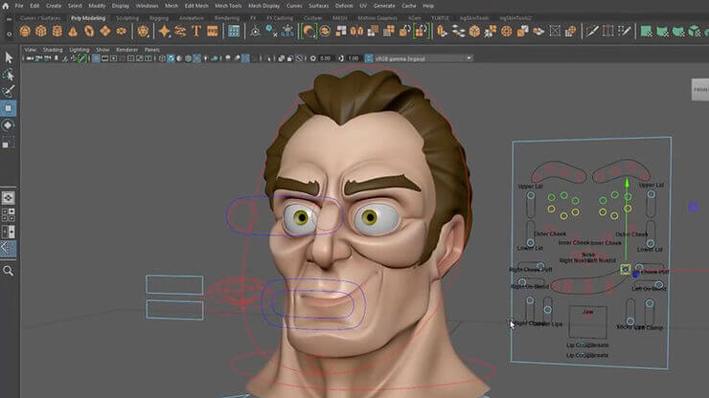The width and height of the screenshot is (709, 398).
Task: Activate the Select tool arrow in toolbox
Action: coord(8,57)
